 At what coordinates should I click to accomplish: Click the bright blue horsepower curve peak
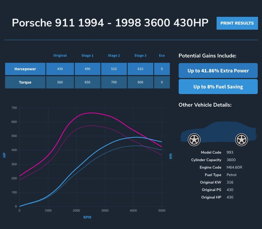pos(137,137)
